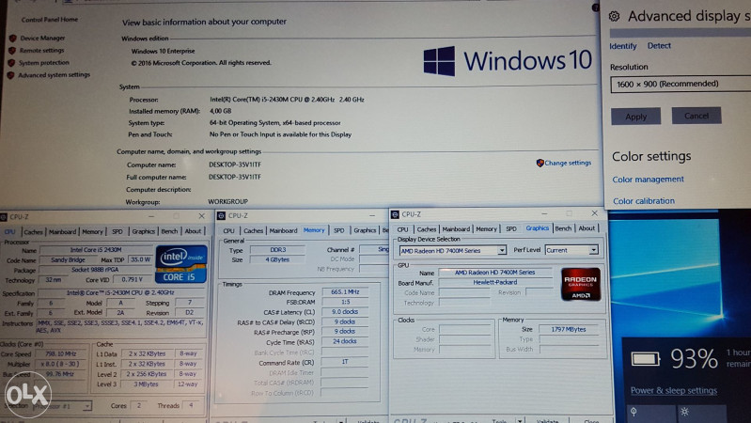Select CPU tab in CPU-Z Memory window
Viewport: 751px width, 423px height.
[229, 231]
